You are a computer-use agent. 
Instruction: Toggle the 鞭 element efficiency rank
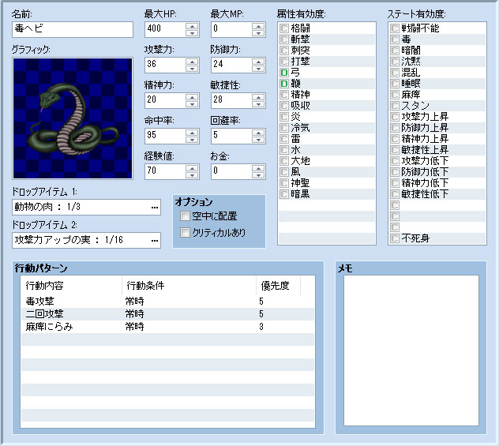point(285,83)
